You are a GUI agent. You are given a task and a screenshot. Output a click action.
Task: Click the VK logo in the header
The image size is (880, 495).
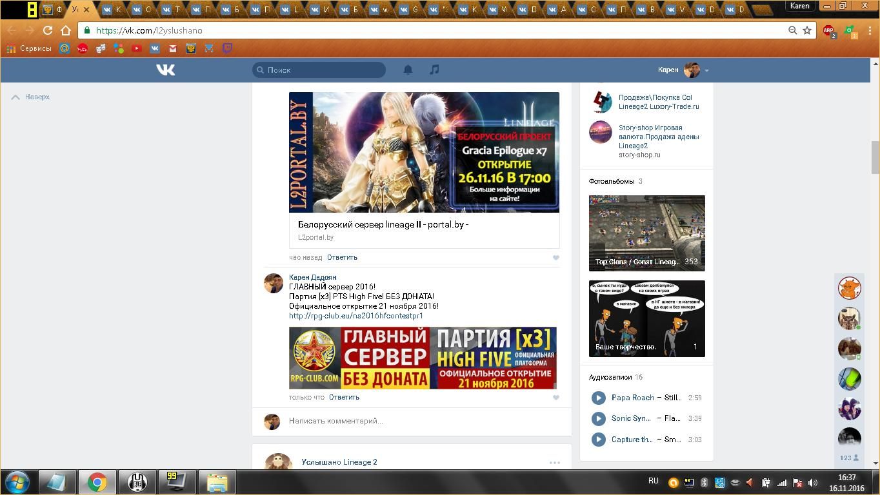point(165,70)
